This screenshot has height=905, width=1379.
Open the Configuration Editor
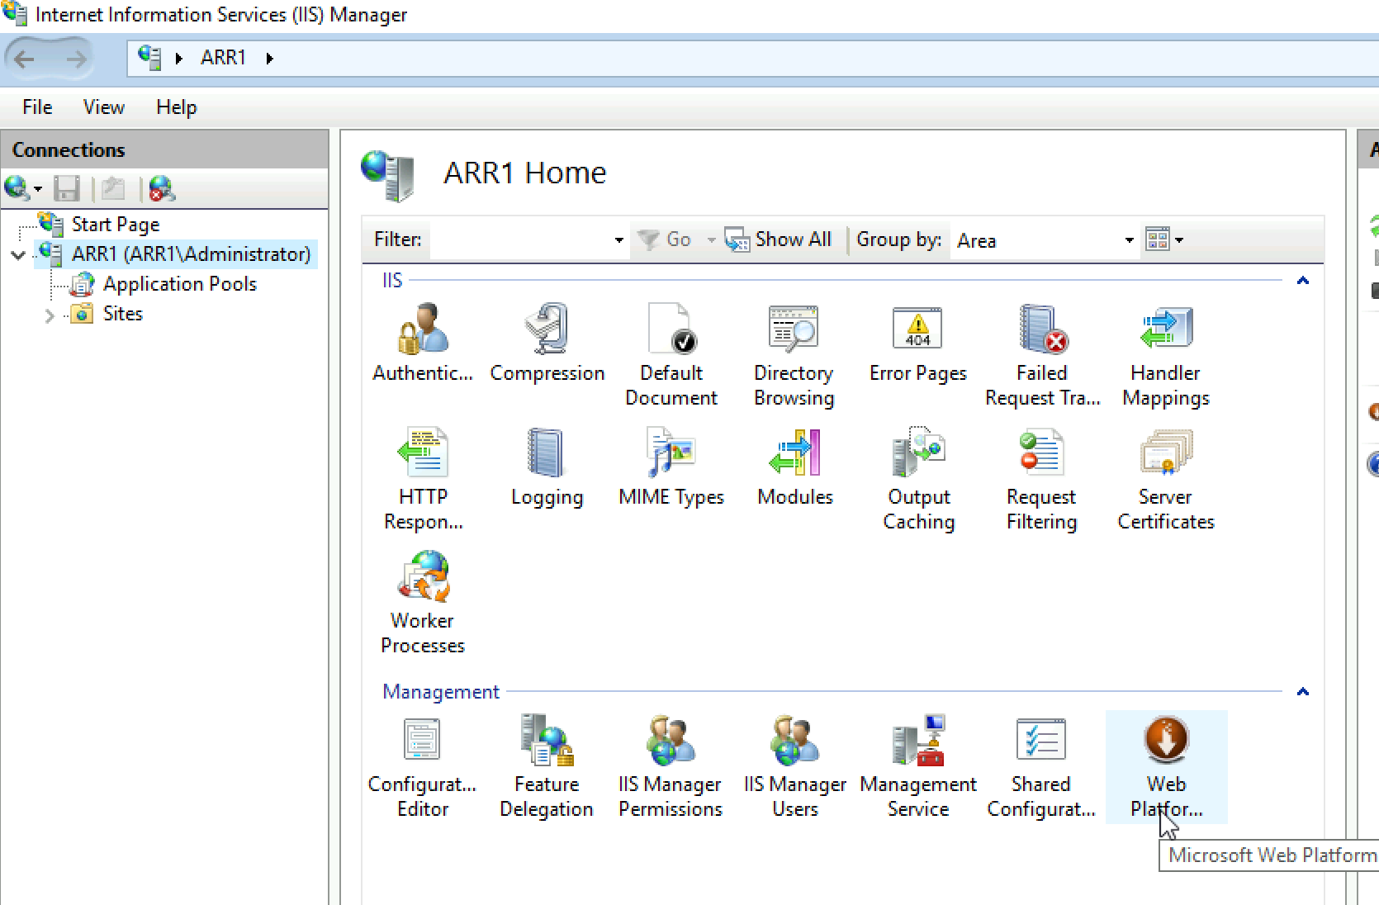click(423, 766)
